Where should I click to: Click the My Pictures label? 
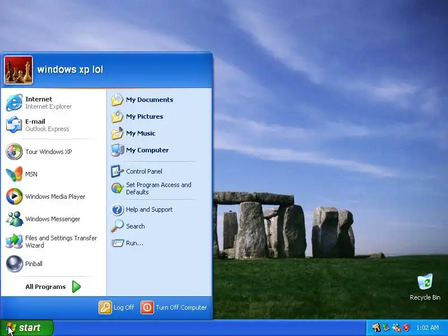click(144, 116)
